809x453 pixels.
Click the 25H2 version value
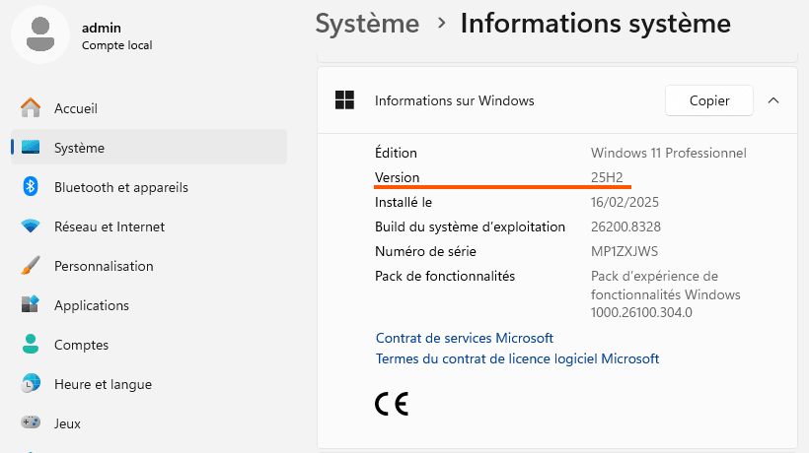coord(607,177)
